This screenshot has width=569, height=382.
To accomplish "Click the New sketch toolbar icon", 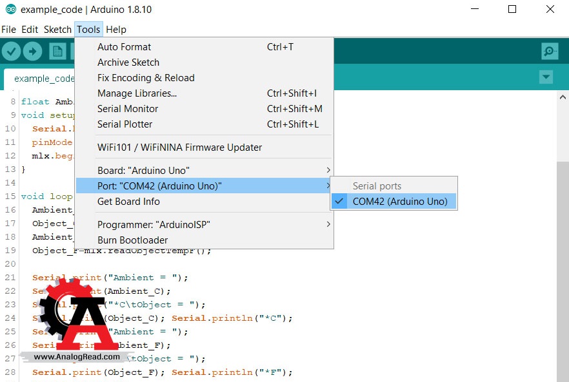I will point(57,51).
